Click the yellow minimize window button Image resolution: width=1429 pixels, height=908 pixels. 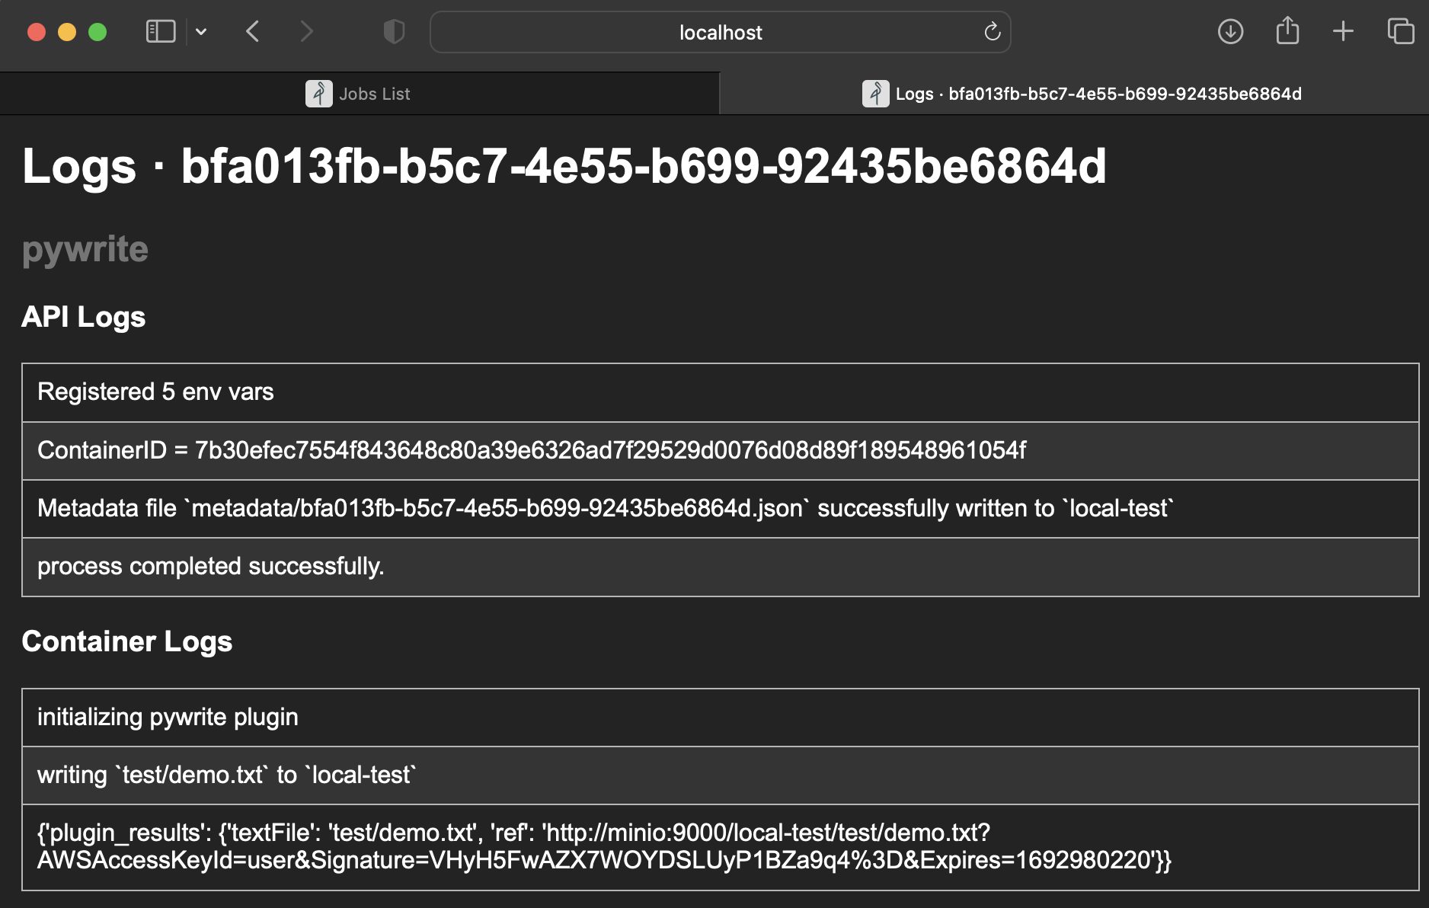(x=67, y=32)
